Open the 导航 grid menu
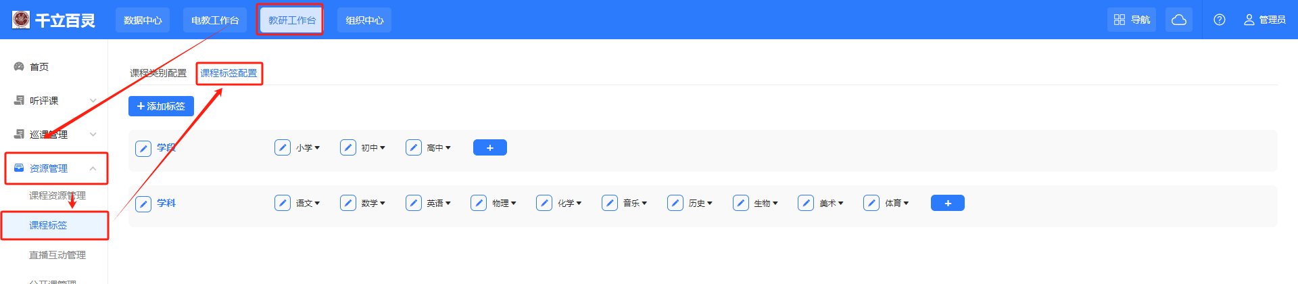 point(1132,20)
